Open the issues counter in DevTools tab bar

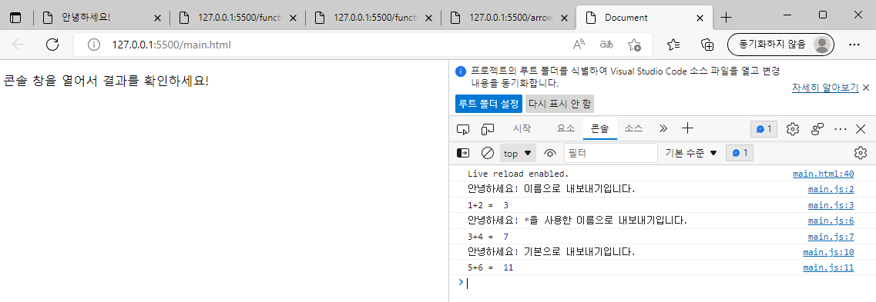pos(764,129)
